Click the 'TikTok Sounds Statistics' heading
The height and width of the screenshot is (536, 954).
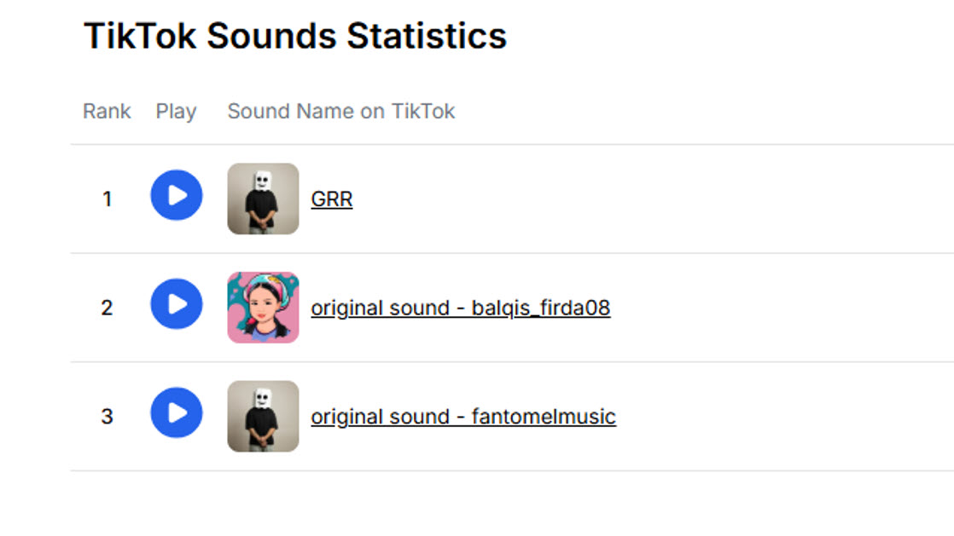click(295, 37)
